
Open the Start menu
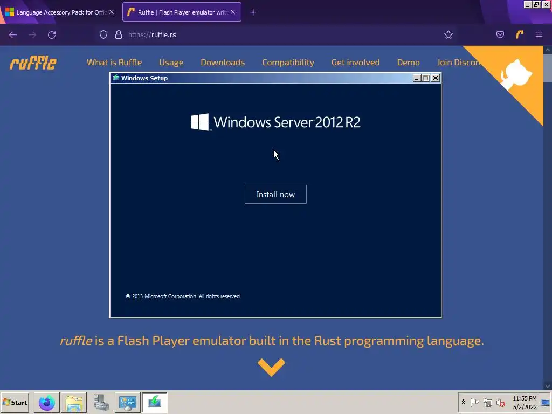(15, 402)
